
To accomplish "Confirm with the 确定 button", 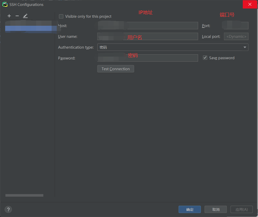I will (x=190, y=210).
